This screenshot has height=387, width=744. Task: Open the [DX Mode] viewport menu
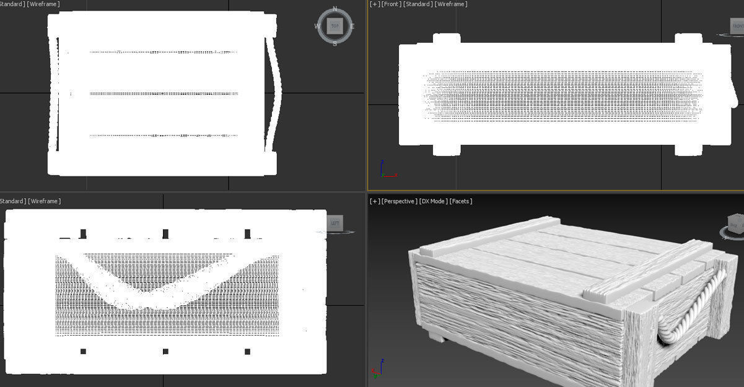tap(434, 201)
